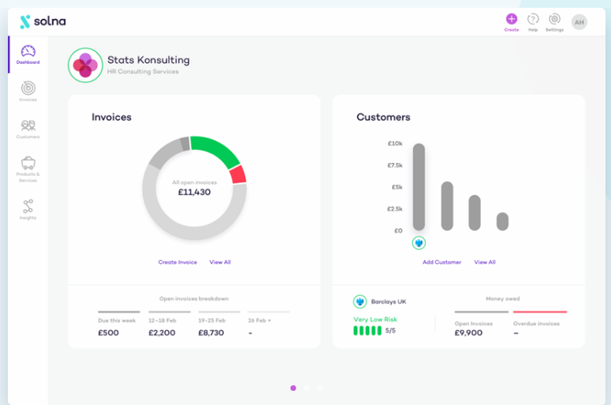This screenshot has width=611, height=405.
Task: Go to Dashboard in the sidebar
Action: click(28, 54)
